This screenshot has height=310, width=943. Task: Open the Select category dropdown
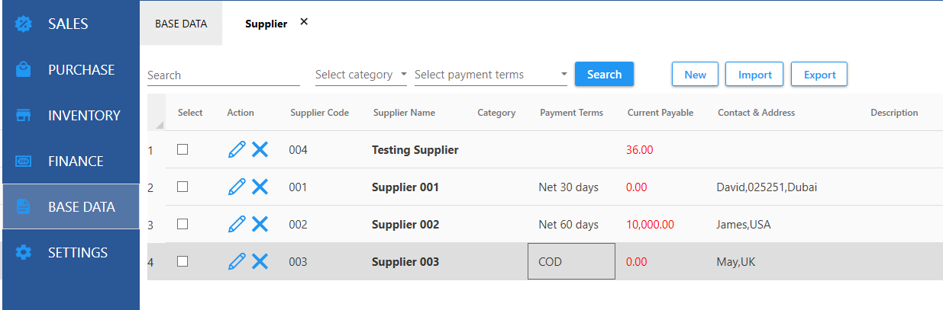(x=360, y=75)
